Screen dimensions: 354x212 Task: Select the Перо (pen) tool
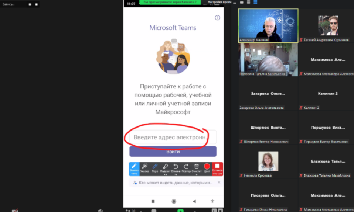click(x=155, y=168)
